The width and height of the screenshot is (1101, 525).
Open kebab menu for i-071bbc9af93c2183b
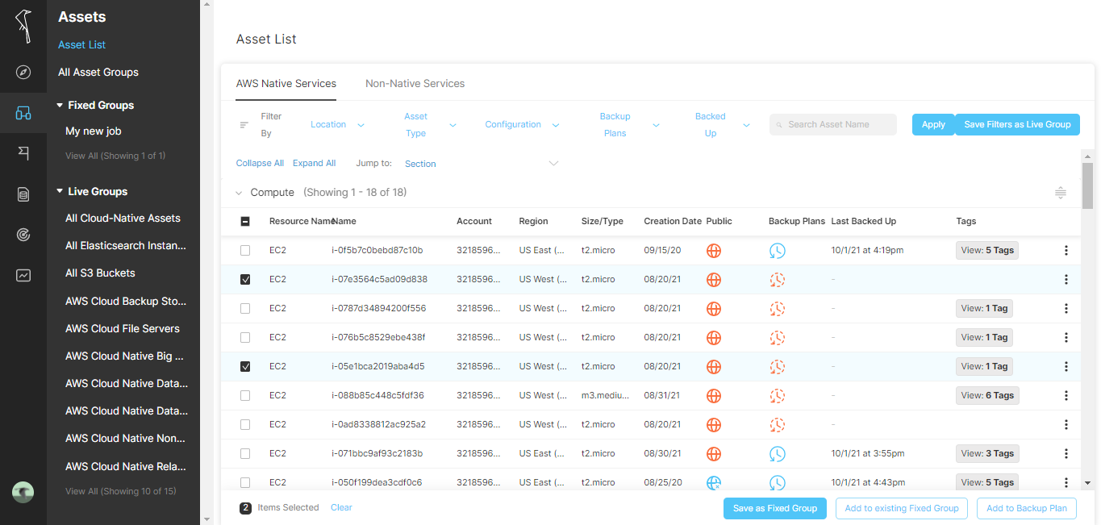click(1066, 454)
